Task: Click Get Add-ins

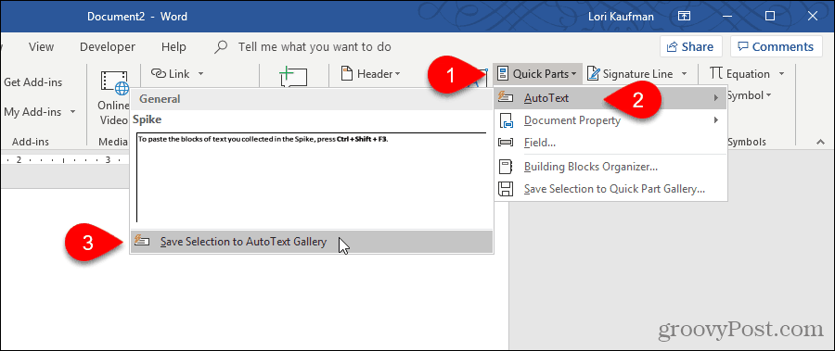Action: pos(33,82)
